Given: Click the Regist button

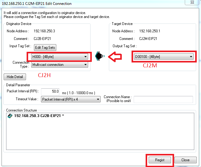Looking at the screenshot, I should tap(160, 160).
